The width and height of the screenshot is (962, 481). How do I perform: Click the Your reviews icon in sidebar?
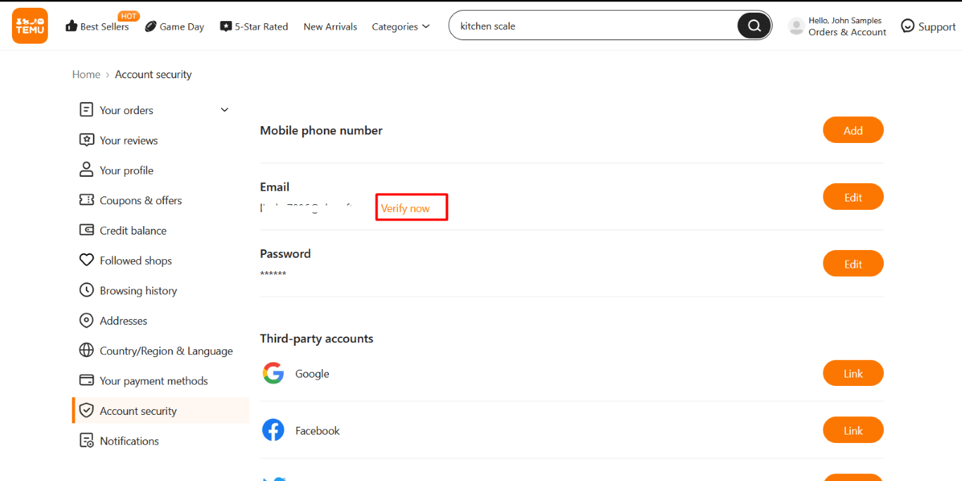pos(87,139)
